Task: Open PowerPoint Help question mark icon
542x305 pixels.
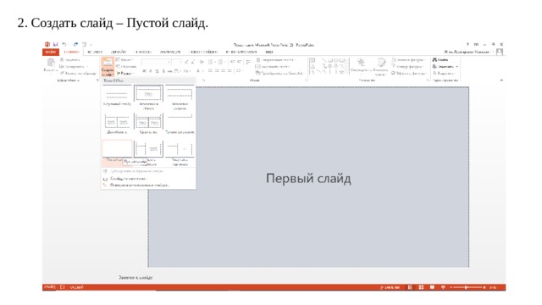Action: tap(467, 45)
